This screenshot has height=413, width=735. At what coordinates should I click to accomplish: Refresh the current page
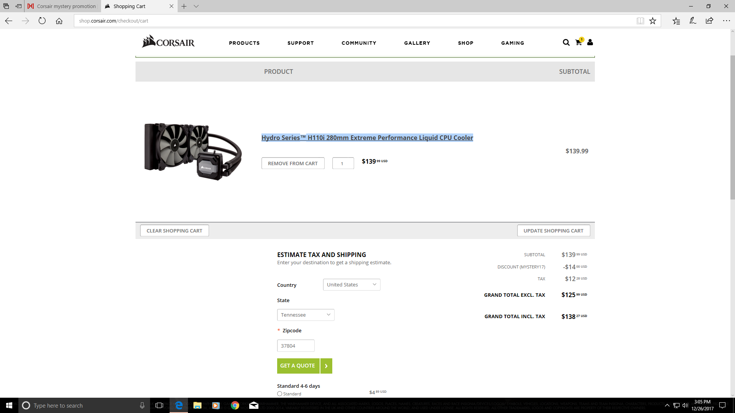pos(42,21)
